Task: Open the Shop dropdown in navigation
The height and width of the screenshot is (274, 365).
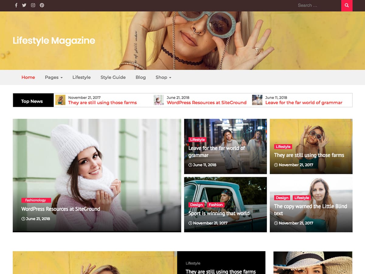Action: coord(161,77)
